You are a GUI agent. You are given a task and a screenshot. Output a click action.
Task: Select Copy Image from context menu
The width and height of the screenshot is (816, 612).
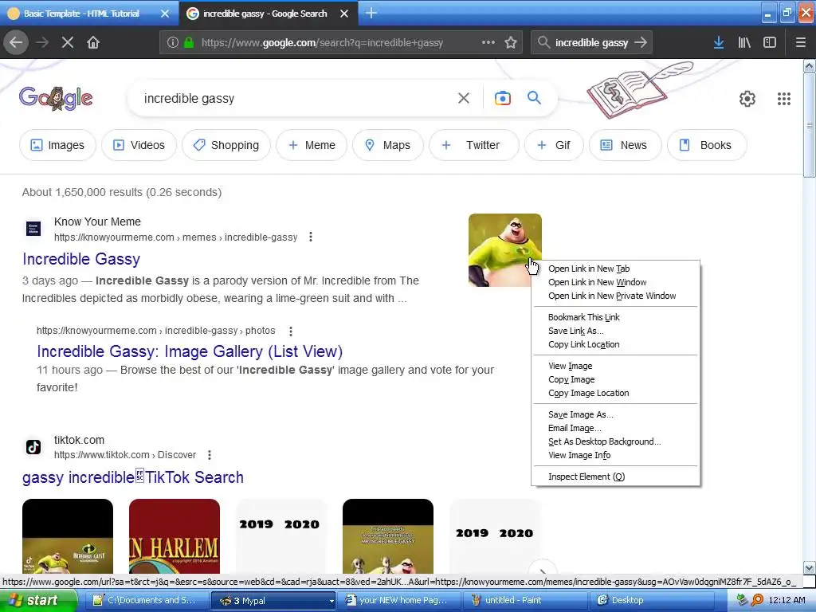pyautogui.click(x=615, y=379)
